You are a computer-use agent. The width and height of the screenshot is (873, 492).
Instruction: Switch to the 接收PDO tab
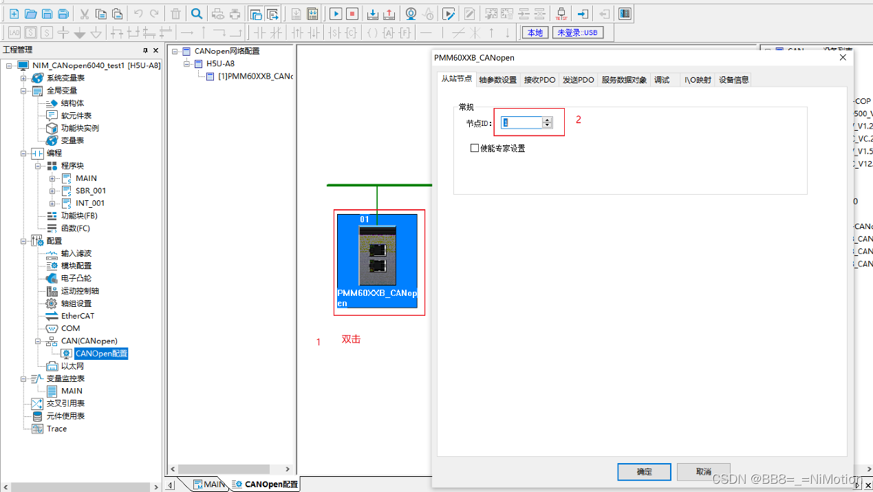coord(539,80)
